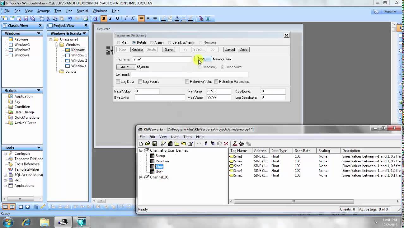Screen dimensions: 404x228
Task: Click the full screen icon in bottom toolbar
Action: tap(28, 207)
